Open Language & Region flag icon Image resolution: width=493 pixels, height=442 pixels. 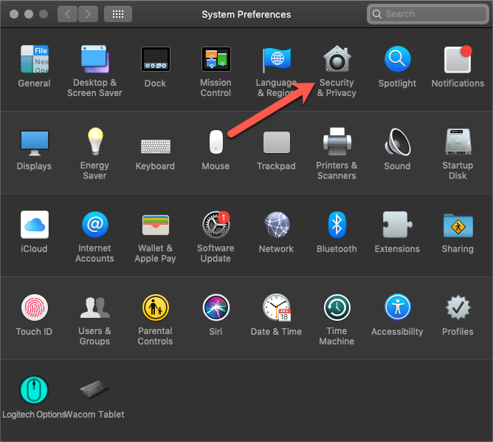click(x=276, y=60)
